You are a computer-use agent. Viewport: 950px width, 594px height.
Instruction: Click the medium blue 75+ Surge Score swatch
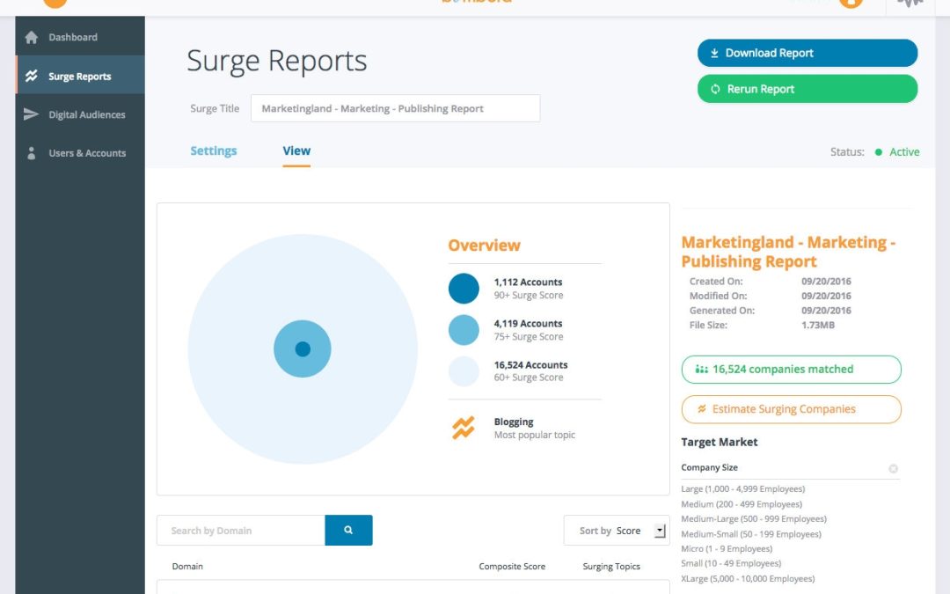click(x=464, y=330)
